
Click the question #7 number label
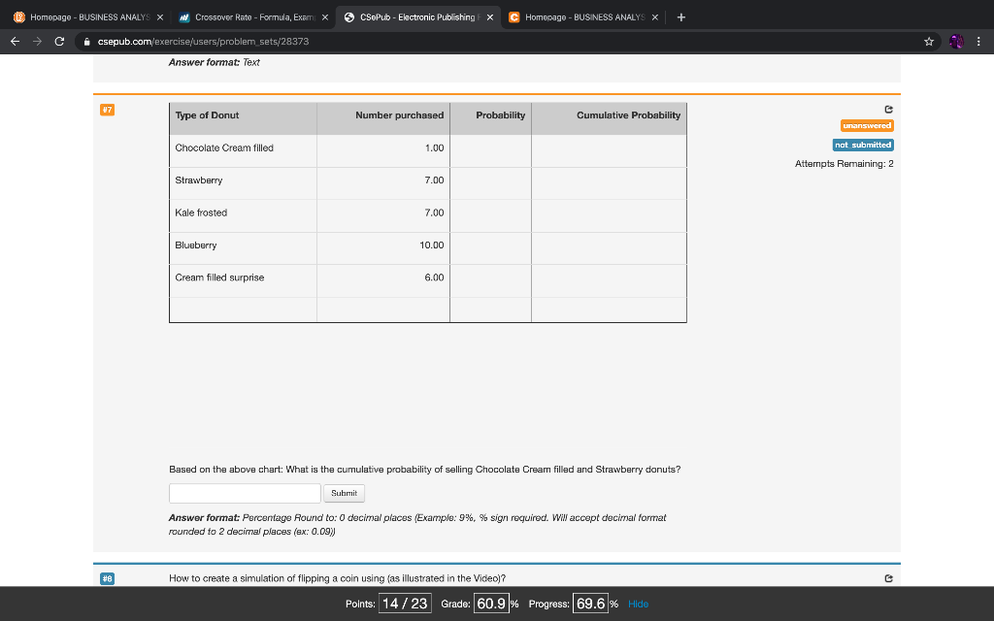[107, 110]
